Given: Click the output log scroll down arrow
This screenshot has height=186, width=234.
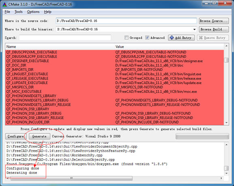Looking at the screenshot, I should click(226, 173).
